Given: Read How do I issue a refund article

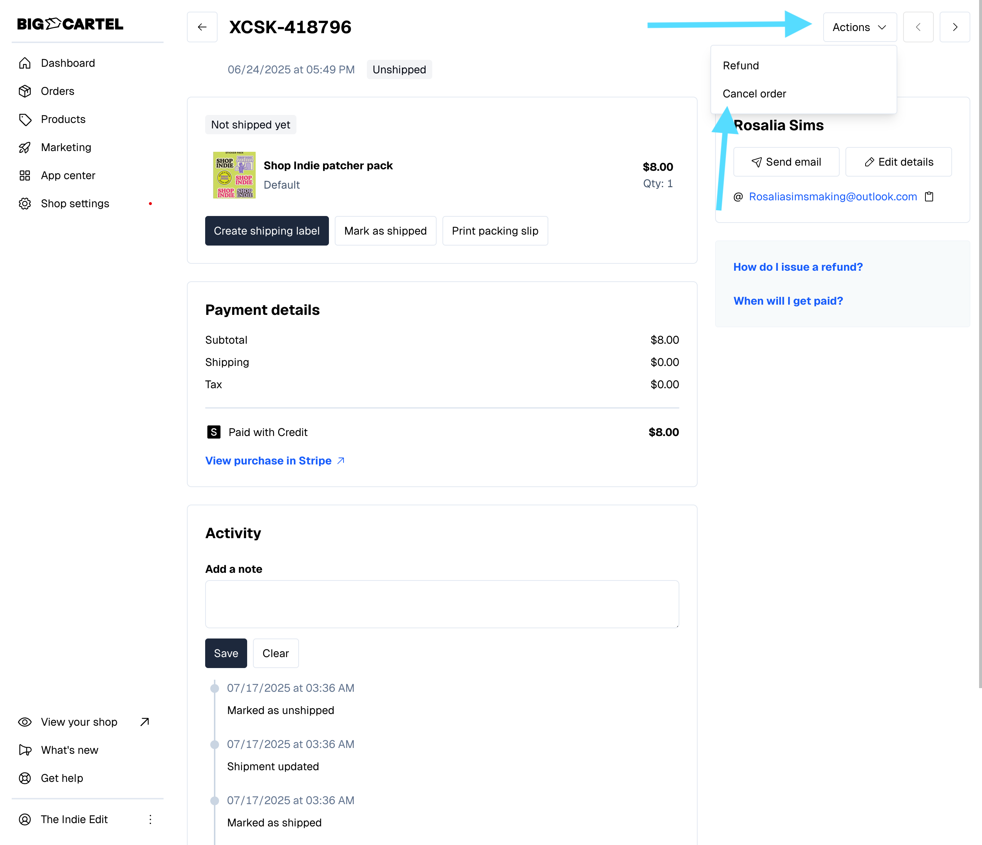Looking at the screenshot, I should tap(798, 267).
